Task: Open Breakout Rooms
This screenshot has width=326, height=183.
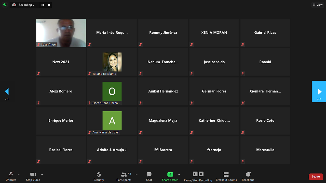Action: tap(226, 176)
